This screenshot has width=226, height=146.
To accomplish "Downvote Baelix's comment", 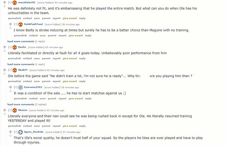I will click(x=4, y=51).
